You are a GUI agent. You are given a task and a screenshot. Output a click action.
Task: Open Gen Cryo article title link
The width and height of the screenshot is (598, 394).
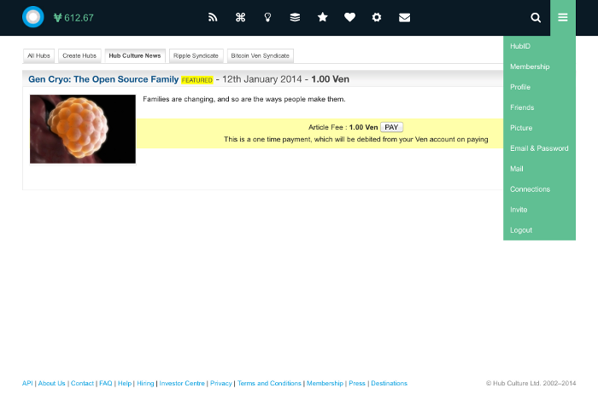(x=103, y=79)
